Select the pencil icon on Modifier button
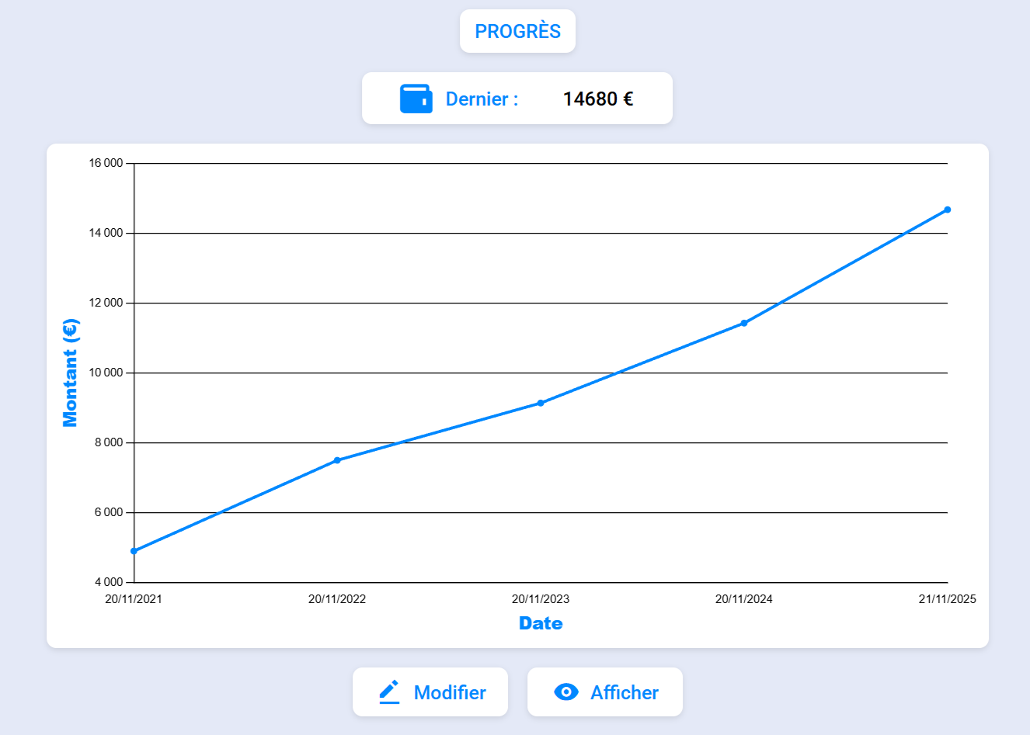 click(x=390, y=691)
